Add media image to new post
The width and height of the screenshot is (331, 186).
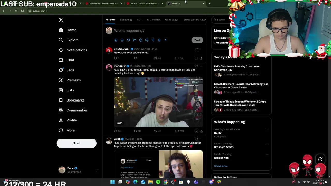pyautogui.click(x=116, y=40)
